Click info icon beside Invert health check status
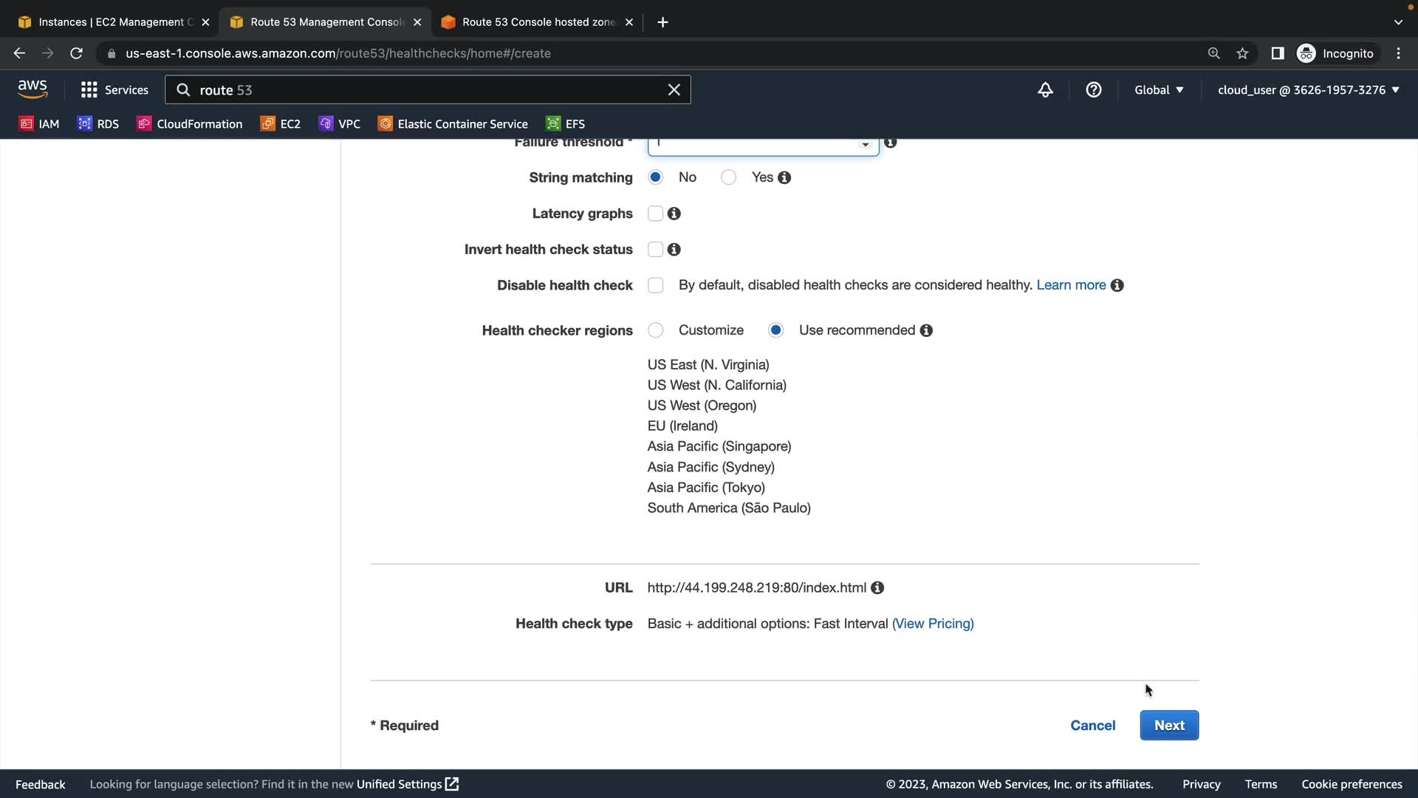This screenshot has width=1418, height=798. tap(674, 250)
